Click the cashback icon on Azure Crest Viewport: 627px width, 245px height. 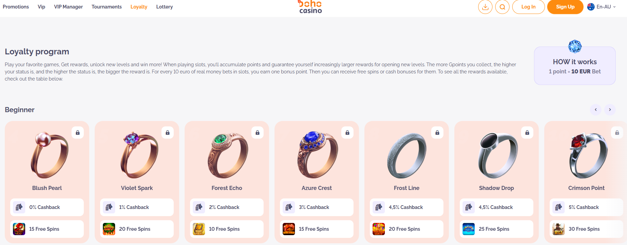coord(289,207)
